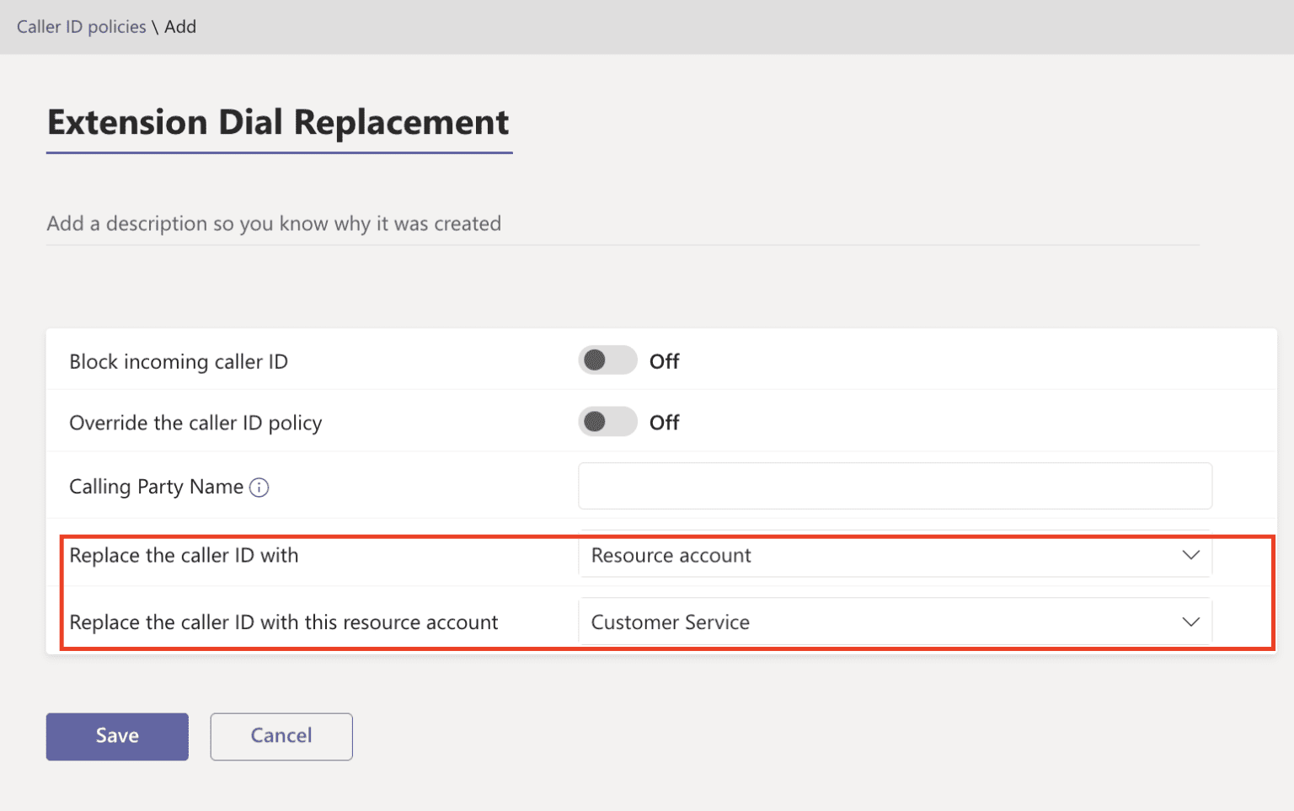Flip the Override the caller ID policy toggle
This screenshot has height=811, width=1294.
coord(607,422)
